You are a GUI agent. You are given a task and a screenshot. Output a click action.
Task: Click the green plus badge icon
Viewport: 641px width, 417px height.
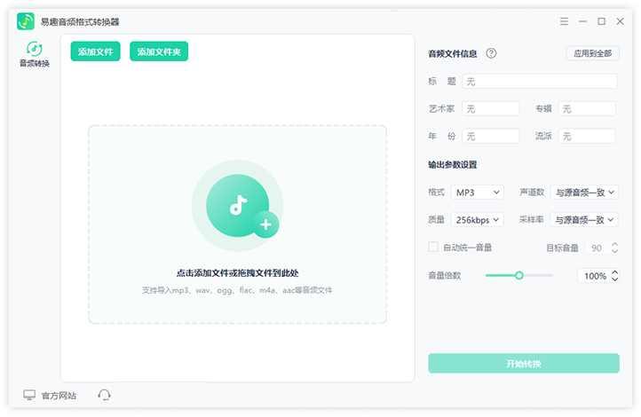tap(265, 224)
